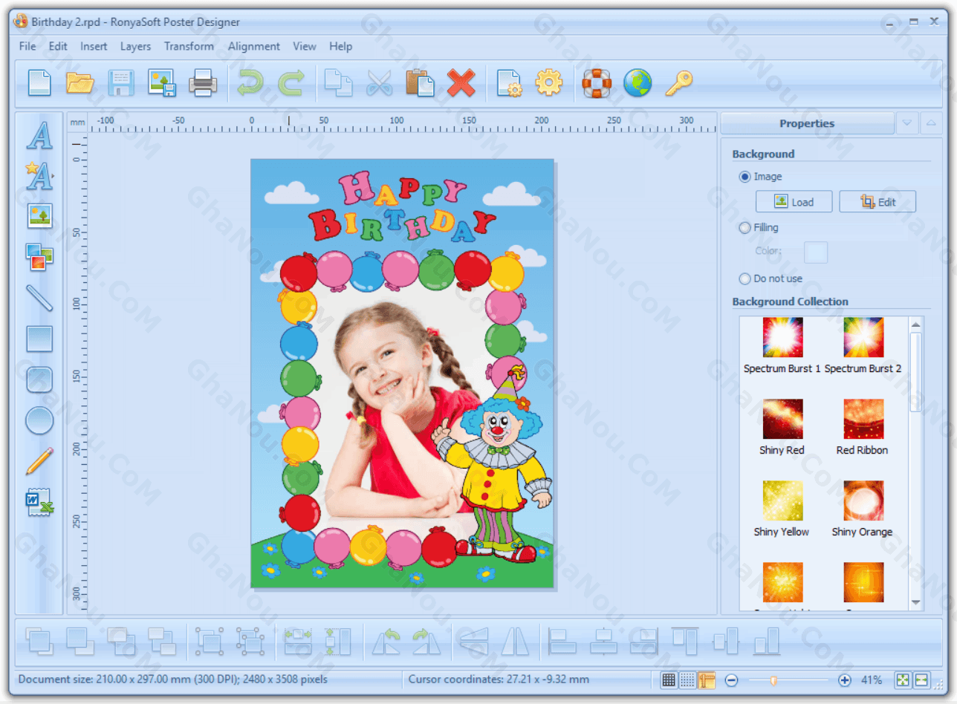This screenshot has height=704, width=957.
Task: Select the Text tool
Action: pyautogui.click(x=39, y=135)
